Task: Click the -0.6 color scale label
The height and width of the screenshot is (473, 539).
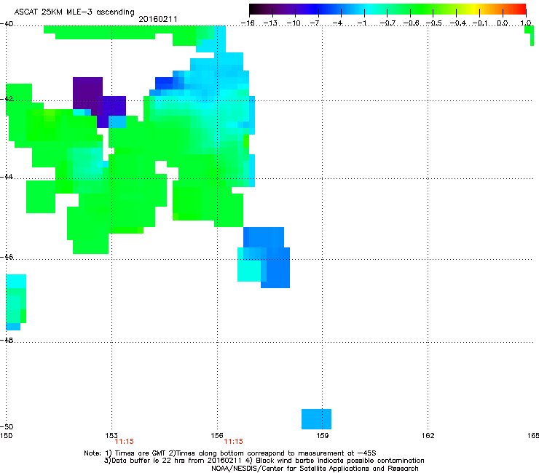Action: click(x=411, y=23)
